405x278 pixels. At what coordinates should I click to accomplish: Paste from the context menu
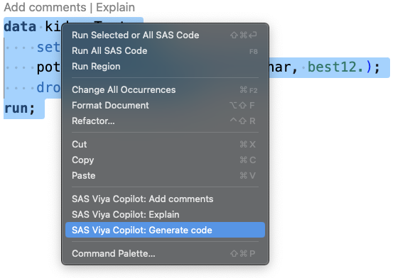[165, 175]
